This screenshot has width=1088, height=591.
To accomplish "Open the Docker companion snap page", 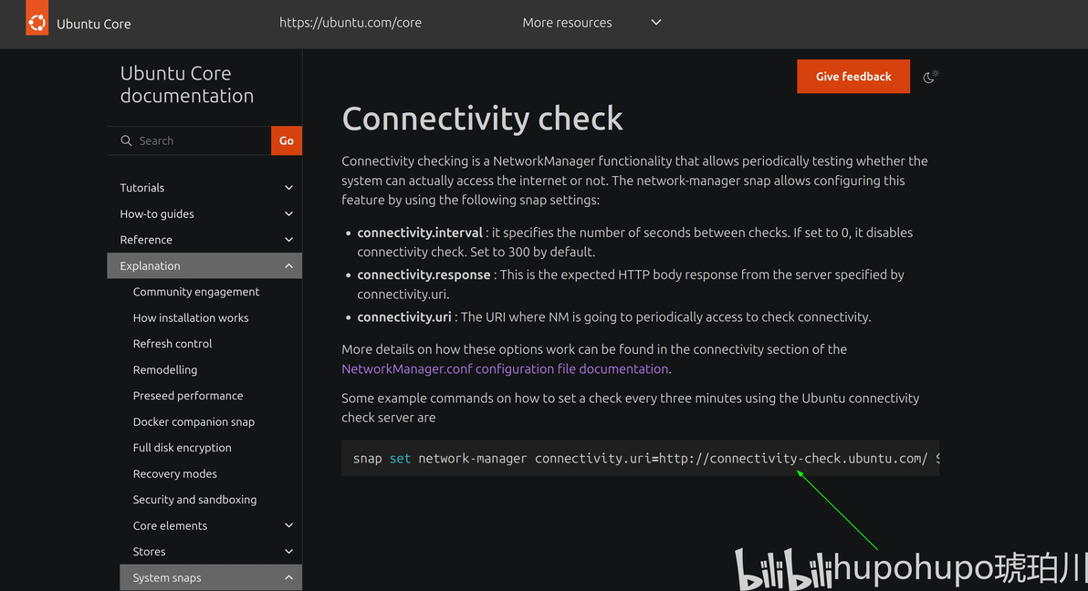I will [x=194, y=421].
